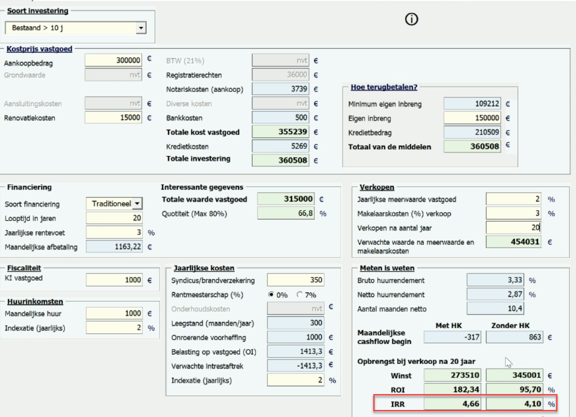The width and height of the screenshot is (576, 417).
Task: Click the Kredietbedrag field
Action: click(x=472, y=132)
